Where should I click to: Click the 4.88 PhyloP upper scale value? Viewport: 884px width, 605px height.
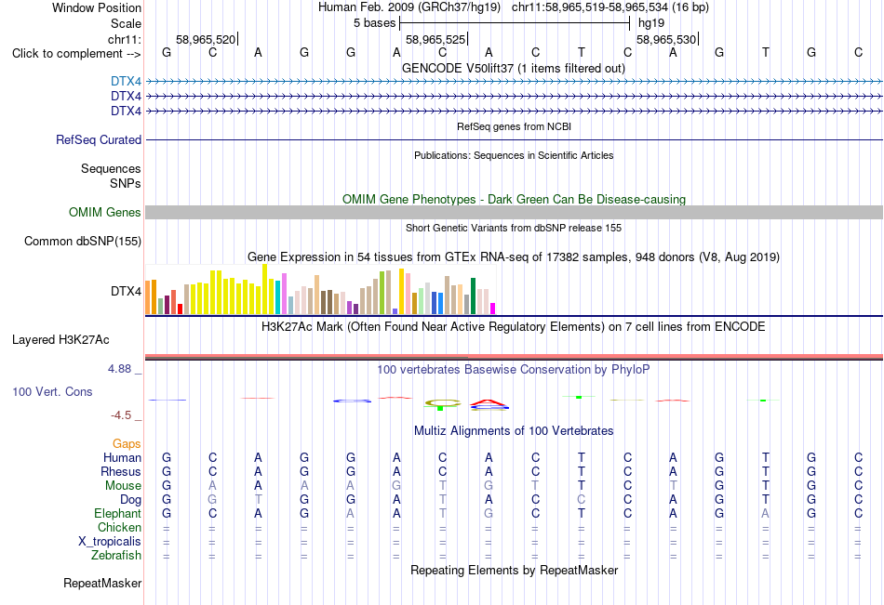pos(119,369)
